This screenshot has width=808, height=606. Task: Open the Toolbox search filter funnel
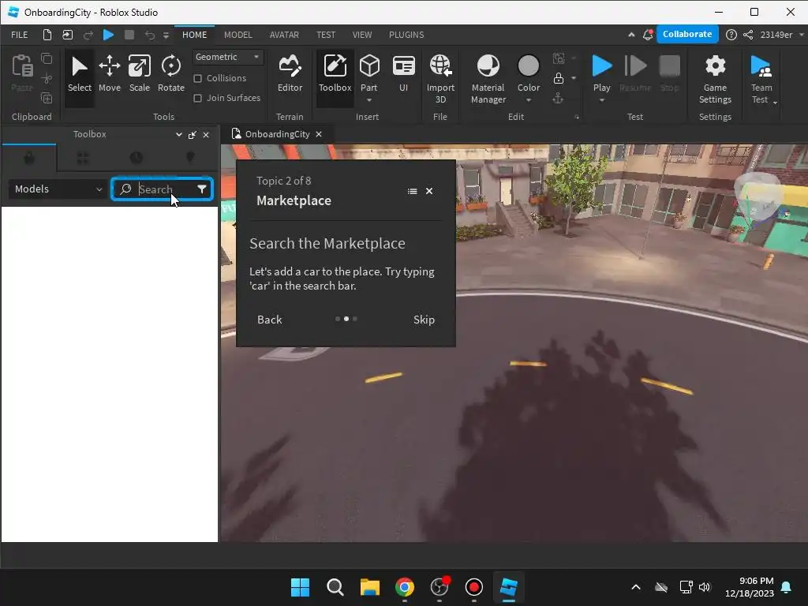(202, 189)
